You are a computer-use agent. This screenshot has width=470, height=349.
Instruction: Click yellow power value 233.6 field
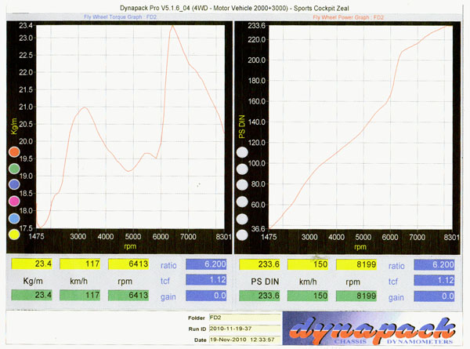tap(259, 264)
